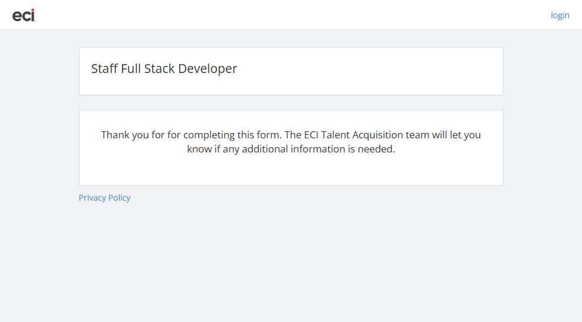
Task: Click the Staff Full Stack Developer heading
Action: [x=164, y=69]
